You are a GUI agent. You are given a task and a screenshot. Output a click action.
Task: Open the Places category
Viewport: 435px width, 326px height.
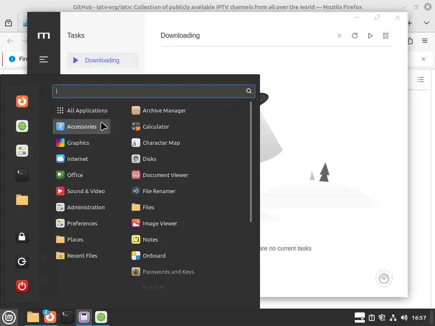tap(82, 239)
